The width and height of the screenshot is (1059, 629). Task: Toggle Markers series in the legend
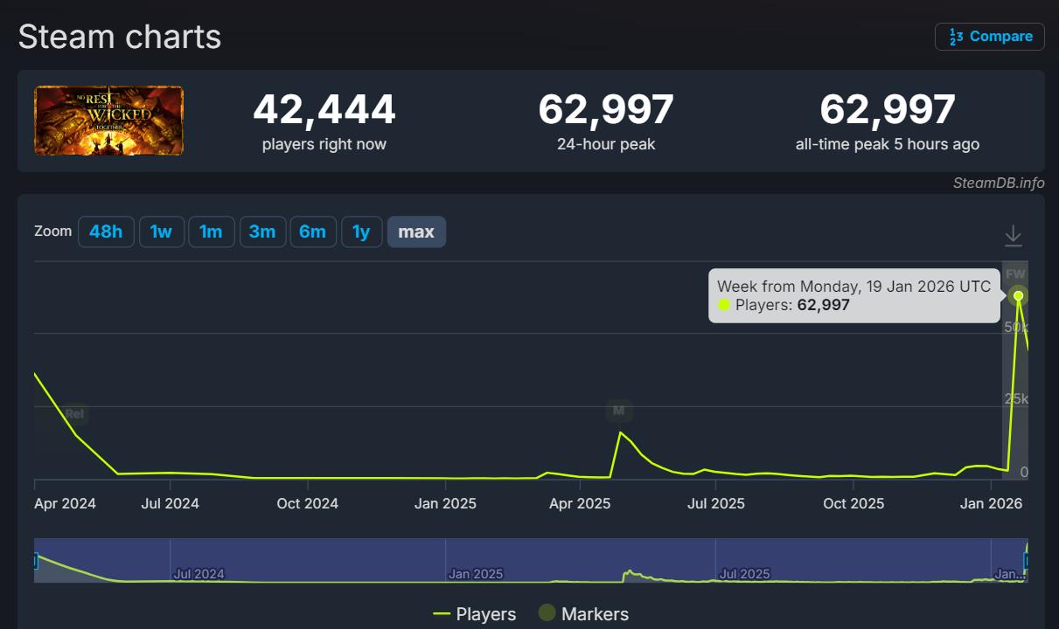click(x=583, y=614)
